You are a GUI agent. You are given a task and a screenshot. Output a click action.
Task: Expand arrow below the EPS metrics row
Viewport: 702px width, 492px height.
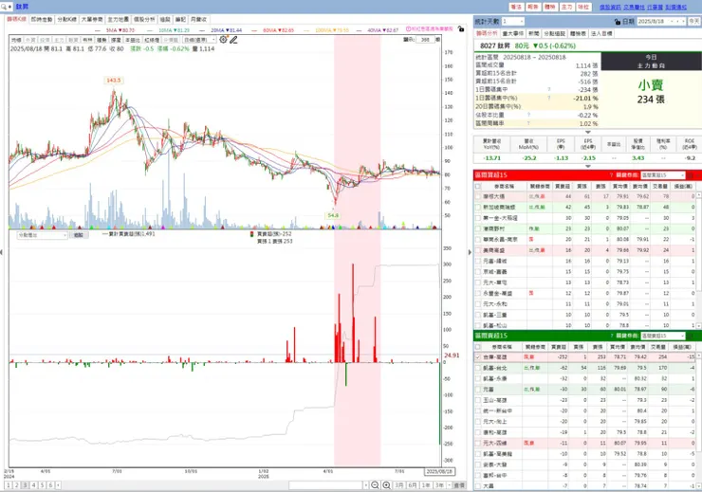tap(588, 166)
